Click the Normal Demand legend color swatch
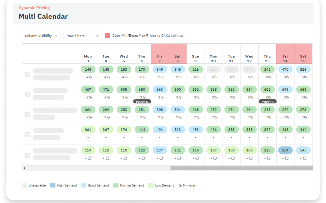326x203 pixels. point(116,185)
